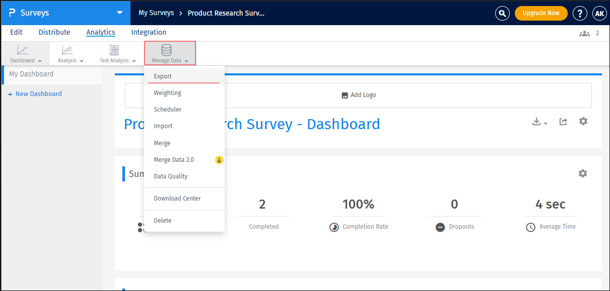Add a logo to the dashboard header
The width and height of the screenshot is (610, 291).
[358, 95]
